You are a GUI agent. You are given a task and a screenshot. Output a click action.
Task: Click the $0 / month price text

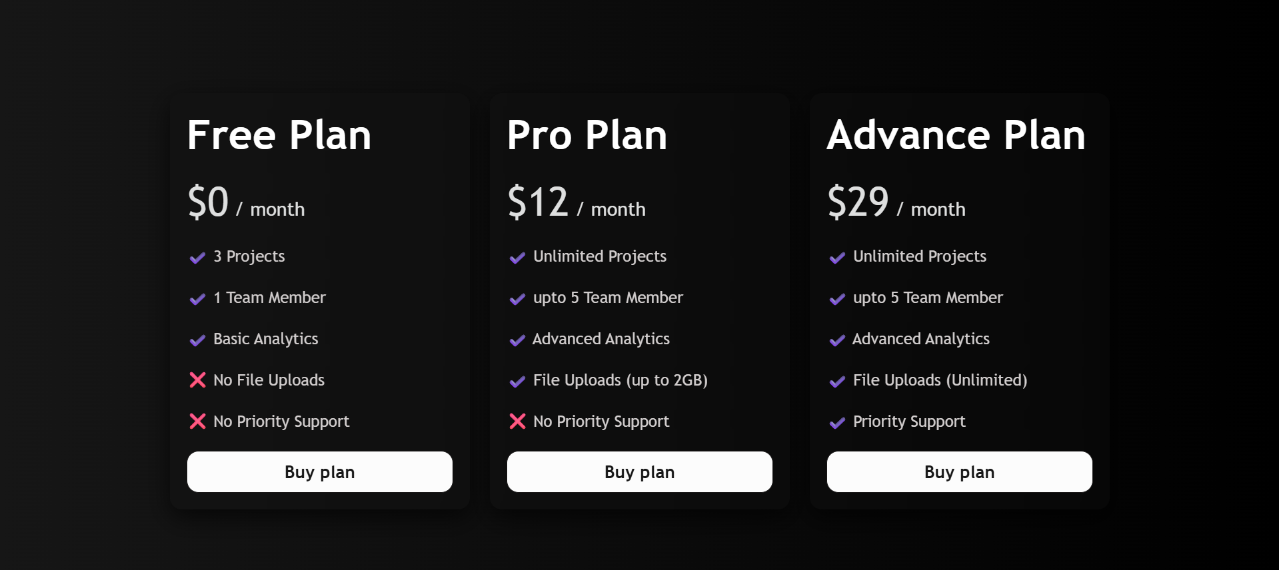(x=246, y=202)
